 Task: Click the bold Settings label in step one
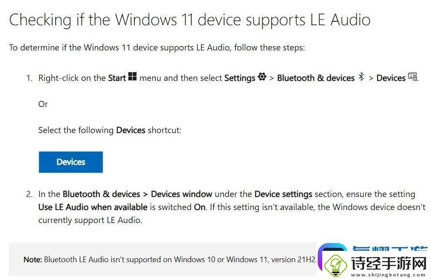240,78
